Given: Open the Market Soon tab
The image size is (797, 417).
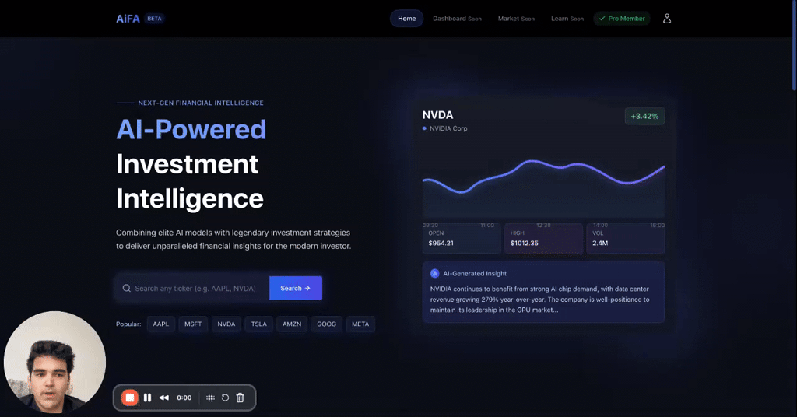Looking at the screenshot, I should pos(516,19).
